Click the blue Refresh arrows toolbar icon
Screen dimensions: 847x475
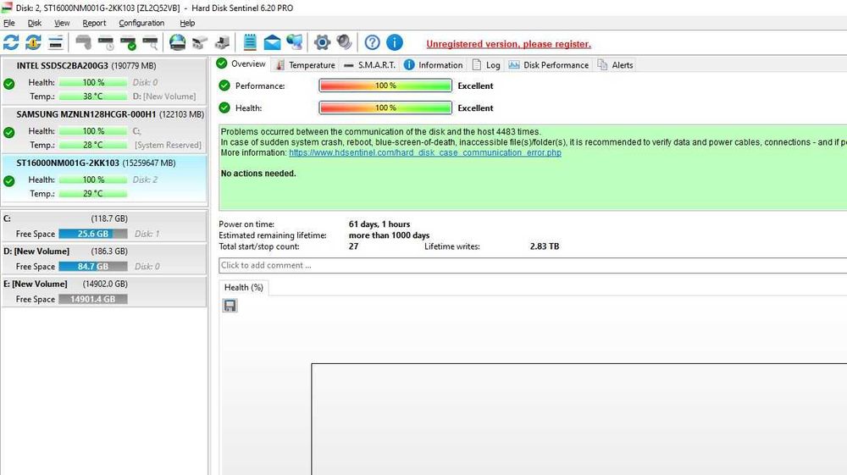(x=11, y=42)
